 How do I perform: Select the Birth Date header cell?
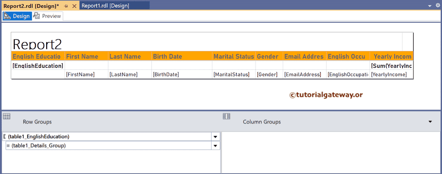coord(182,56)
